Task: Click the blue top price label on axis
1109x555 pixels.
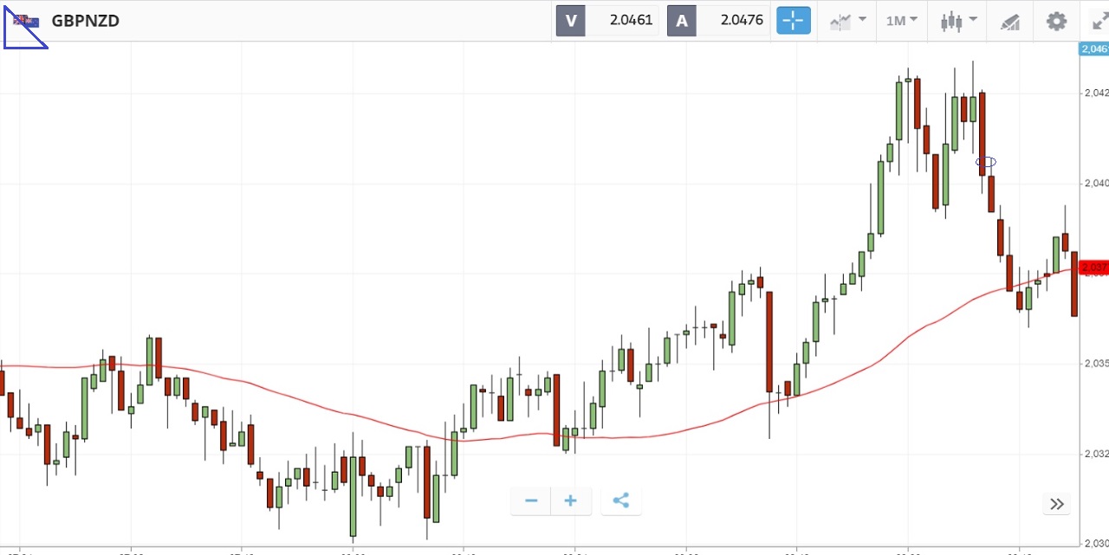Action: click(x=1093, y=49)
